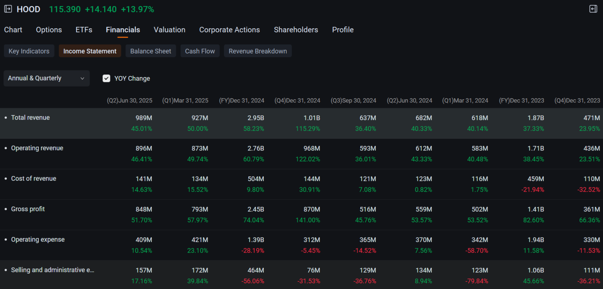The width and height of the screenshot is (603, 289).
Task: Click the (Q2)Jun 30, 2025 column header
Action: [x=130, y=100]
